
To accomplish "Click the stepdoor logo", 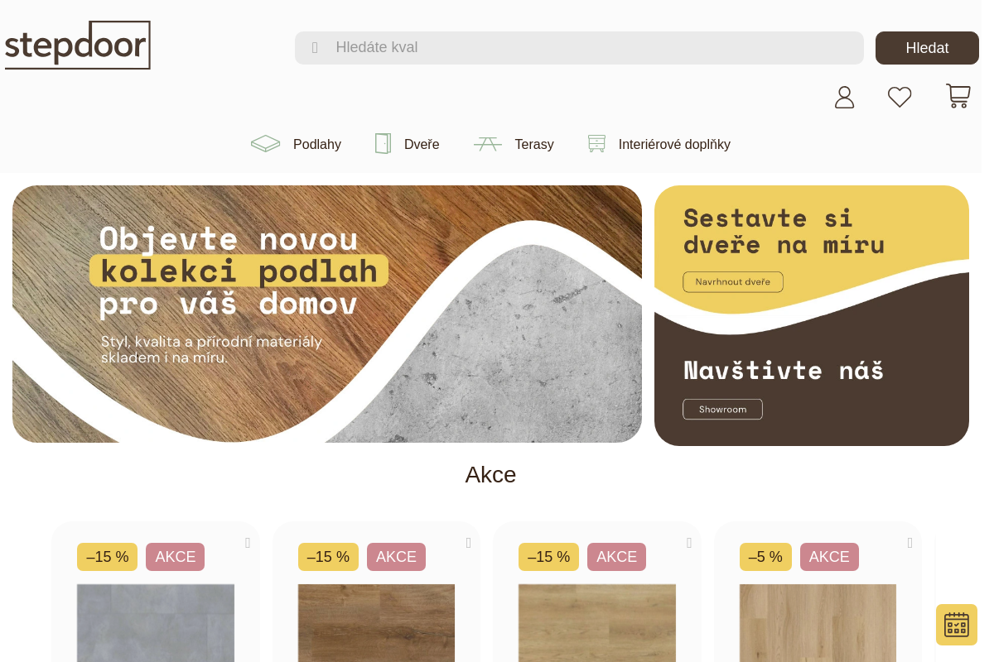I will (x=78, y=46).
